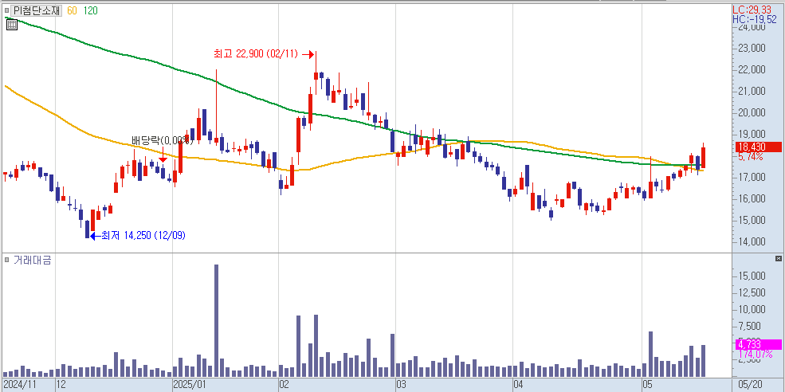Click the 04 month axis label
Image resolution: width=785 pixels, height=392 pixels.
pyautogui.click(x=519, y=385)
